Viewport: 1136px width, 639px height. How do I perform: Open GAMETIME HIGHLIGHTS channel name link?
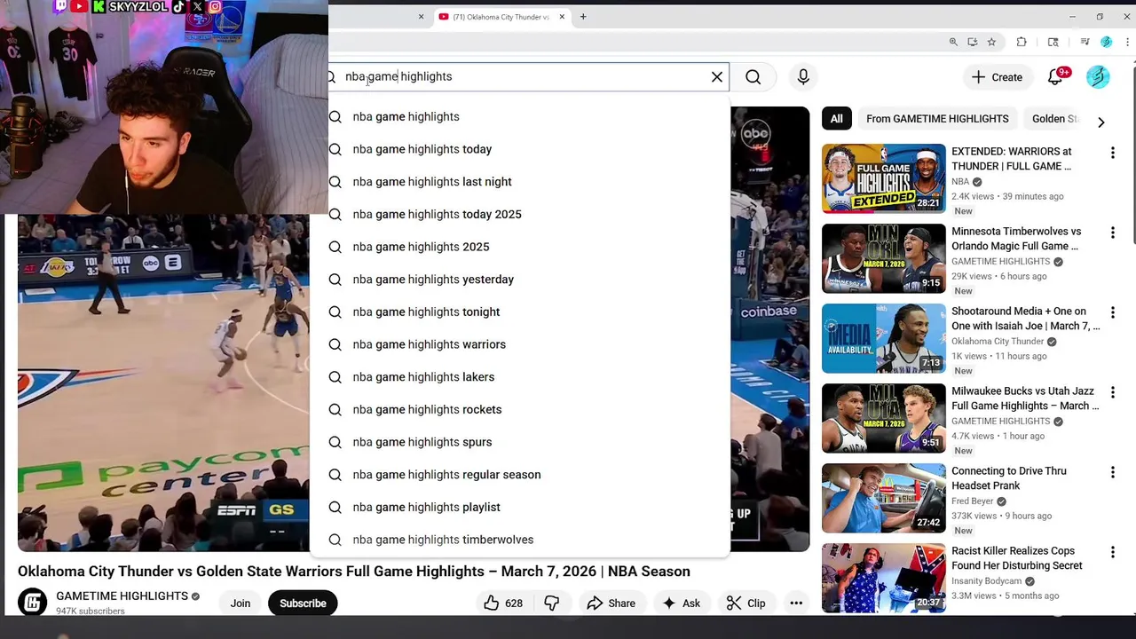tap(122, 596)
